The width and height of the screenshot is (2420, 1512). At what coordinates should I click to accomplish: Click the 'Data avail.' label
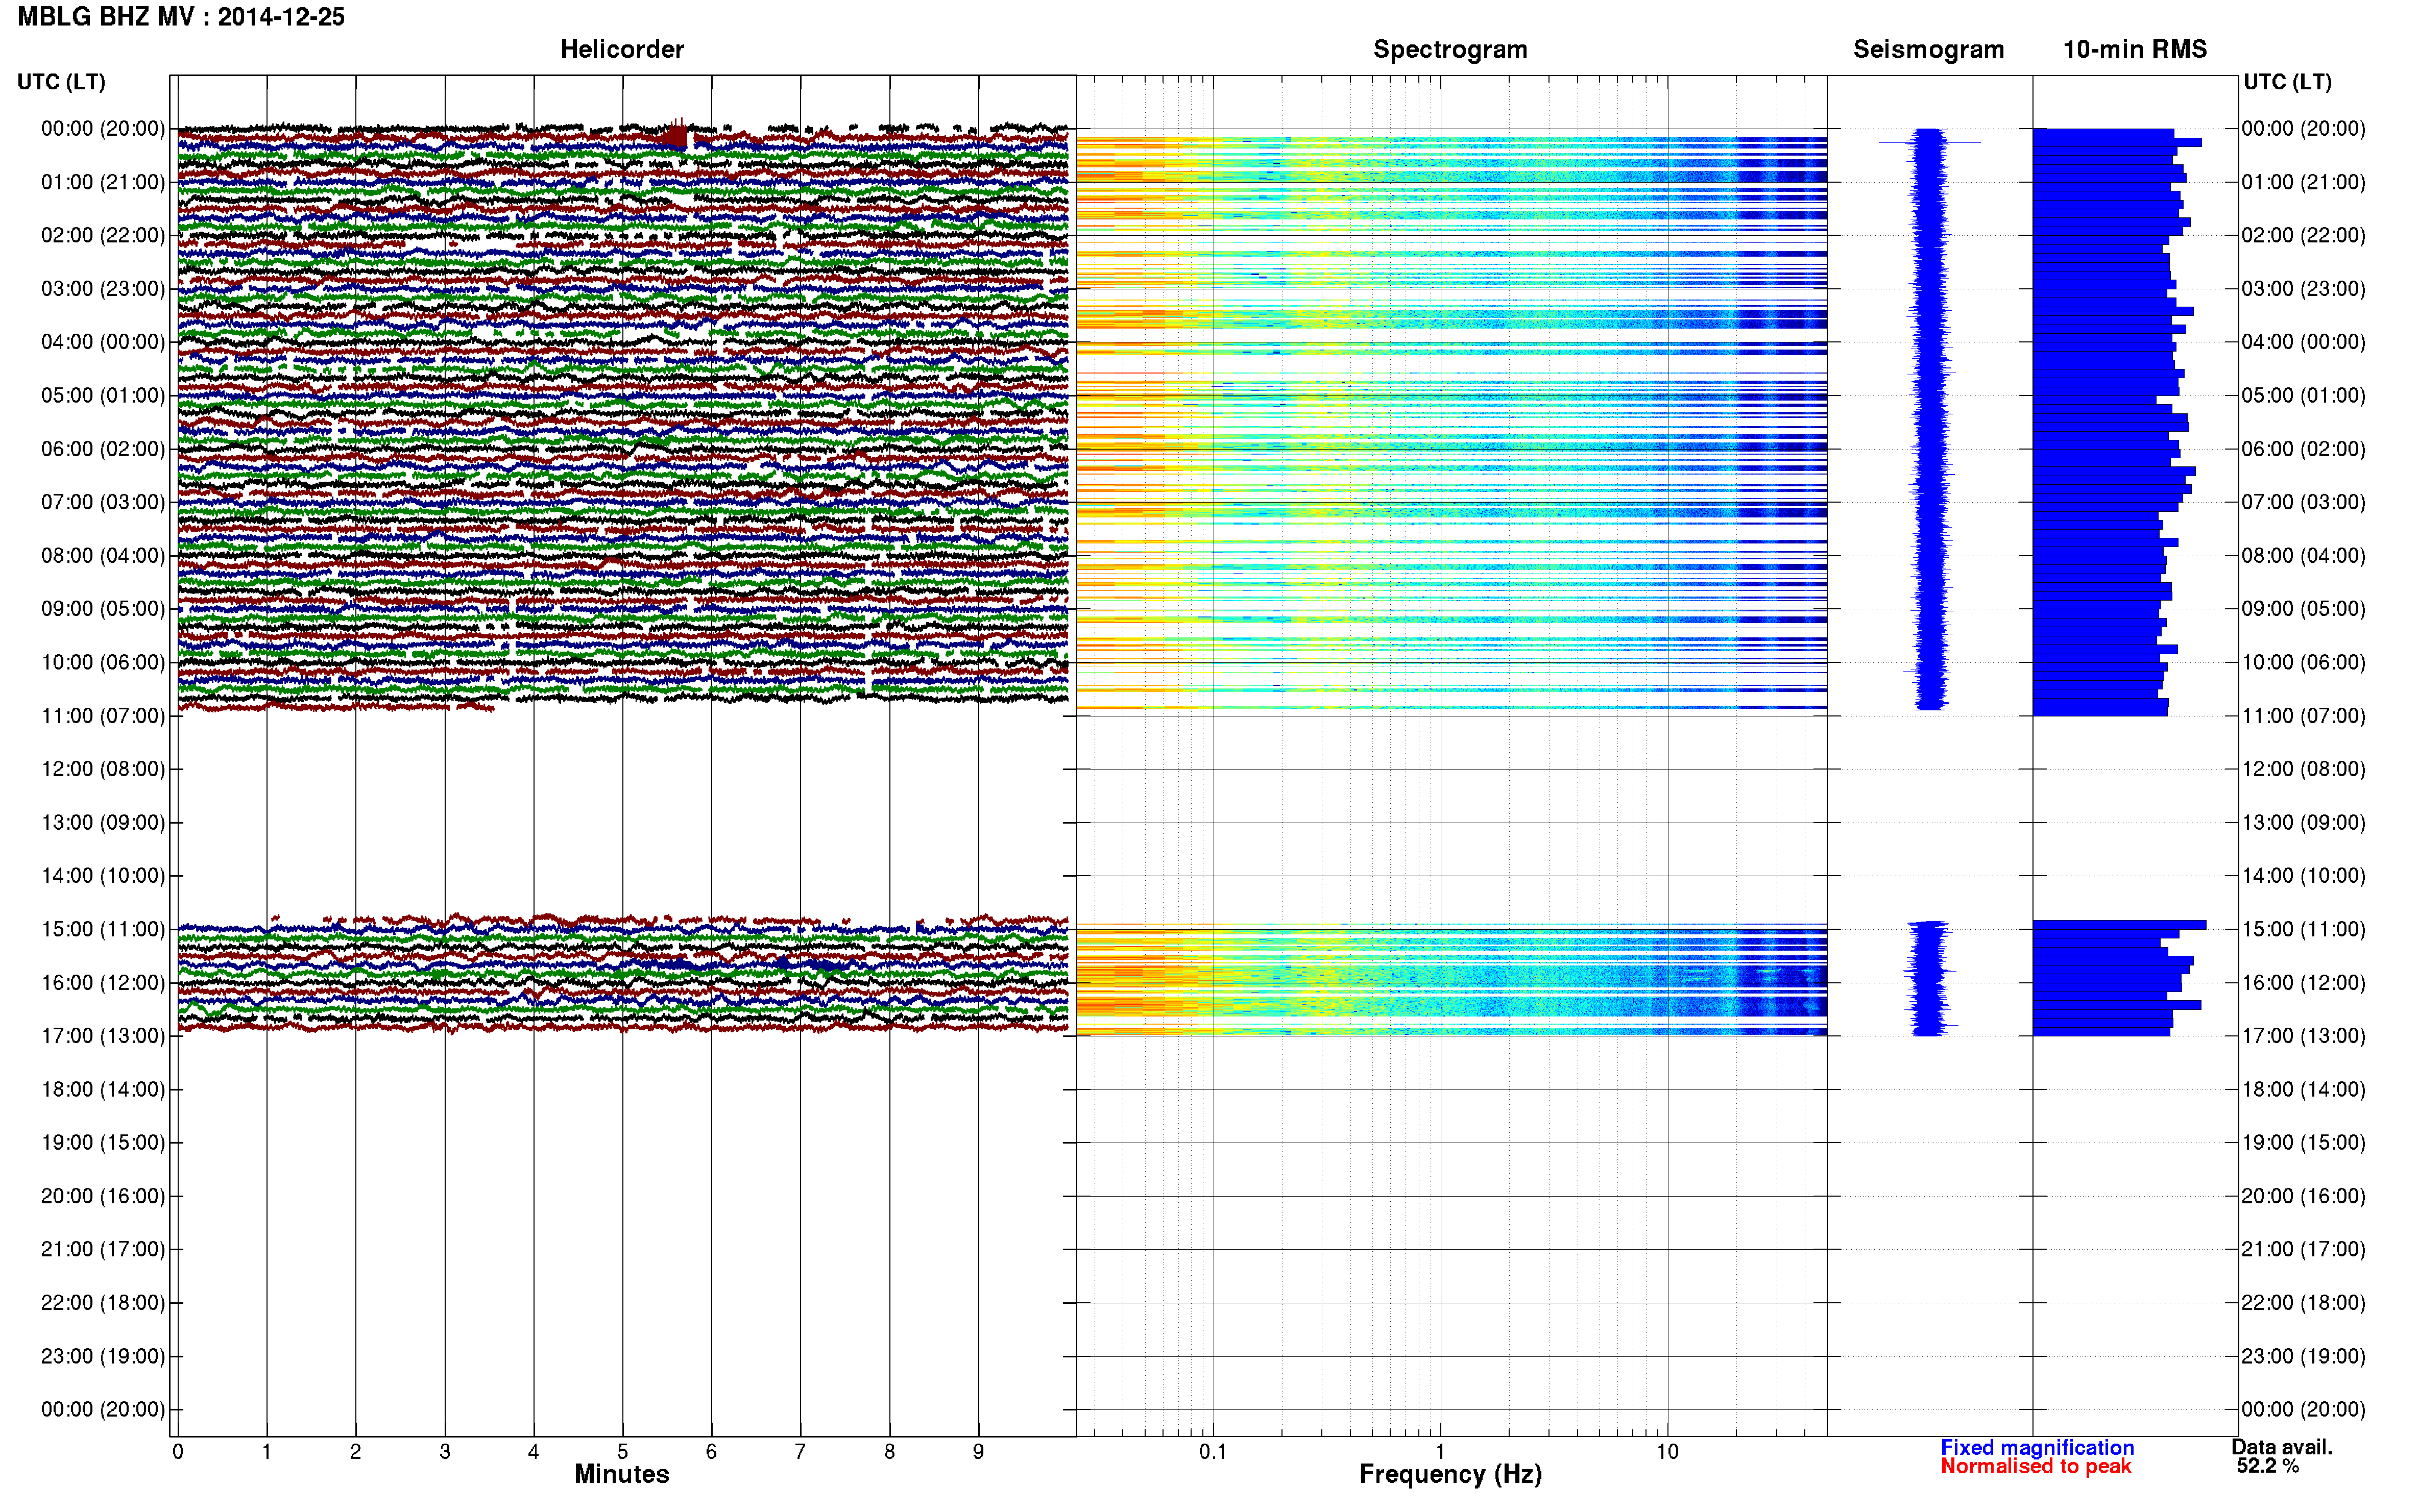point(2281,1447)
